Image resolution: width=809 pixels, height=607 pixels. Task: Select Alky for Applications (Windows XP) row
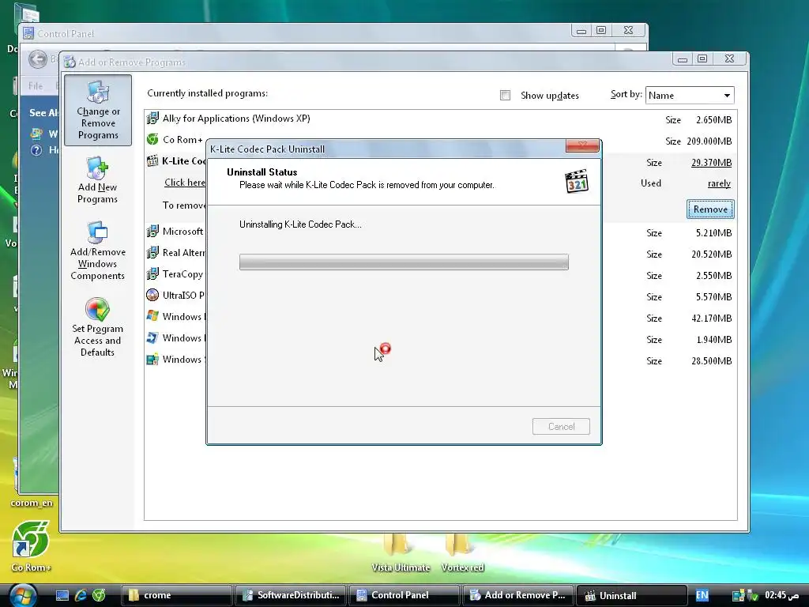439,119
